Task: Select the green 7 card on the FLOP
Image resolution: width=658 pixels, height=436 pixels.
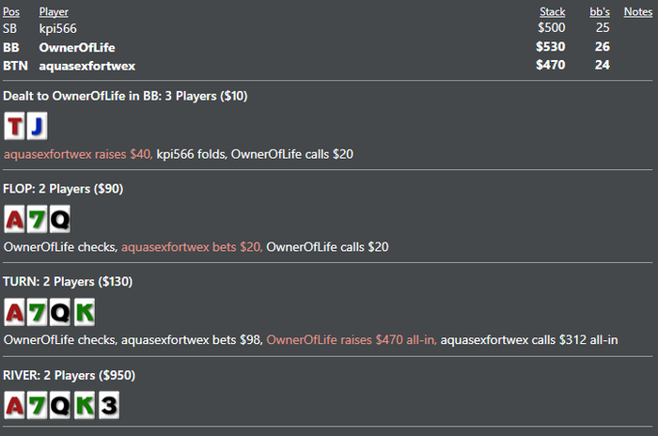Action: point(37,220)
